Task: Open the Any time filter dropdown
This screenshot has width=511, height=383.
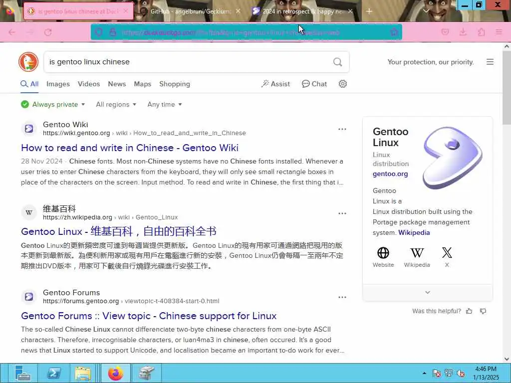Action: 165,105
